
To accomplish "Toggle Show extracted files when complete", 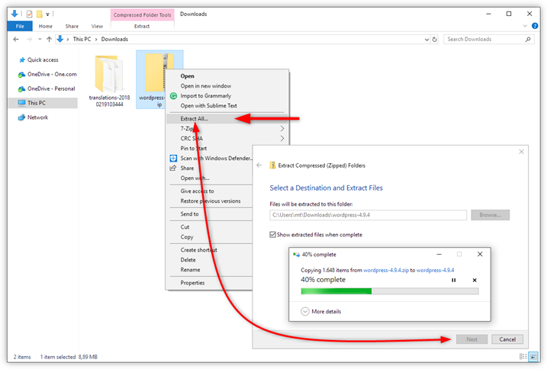I will point(272,235).
